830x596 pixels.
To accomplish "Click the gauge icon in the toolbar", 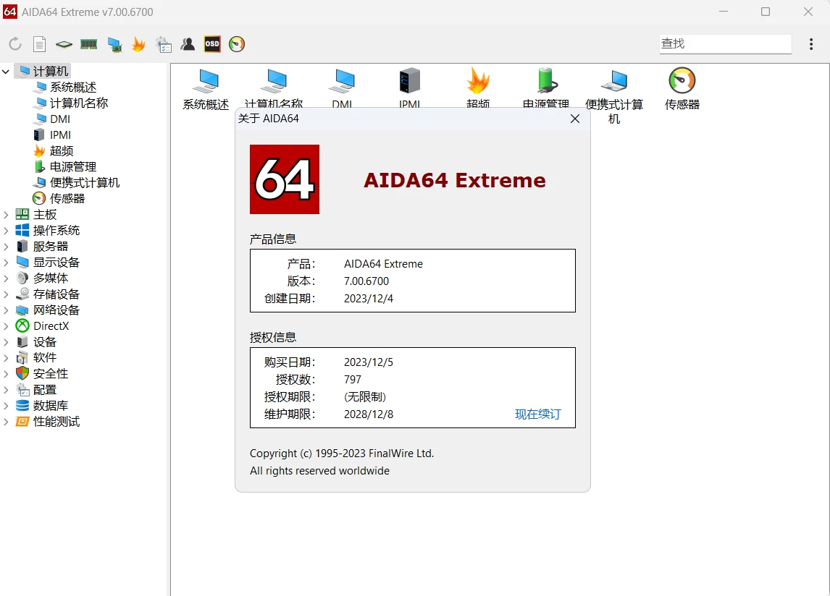I will (x=237, y=44).
